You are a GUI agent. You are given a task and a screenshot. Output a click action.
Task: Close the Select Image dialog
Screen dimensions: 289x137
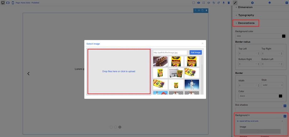click(203, 43)
